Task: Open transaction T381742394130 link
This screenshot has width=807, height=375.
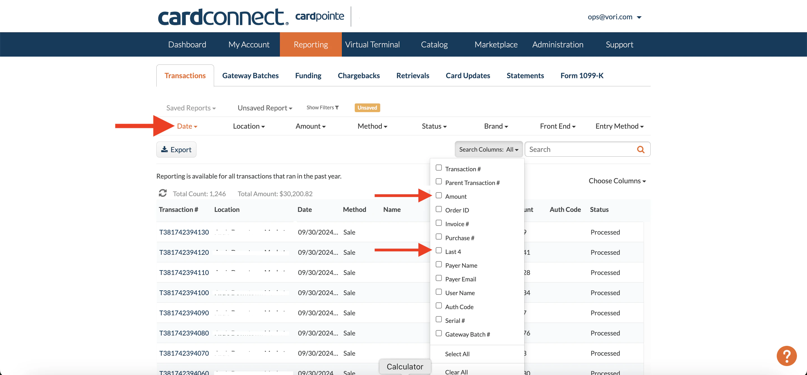Action: [x=184, y=232]
